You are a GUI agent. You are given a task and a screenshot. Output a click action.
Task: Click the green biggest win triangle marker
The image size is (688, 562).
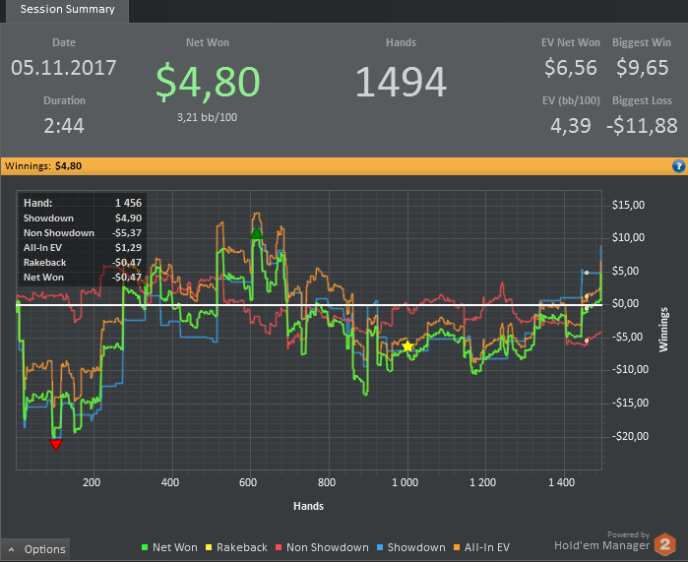(x=257, y=233)
